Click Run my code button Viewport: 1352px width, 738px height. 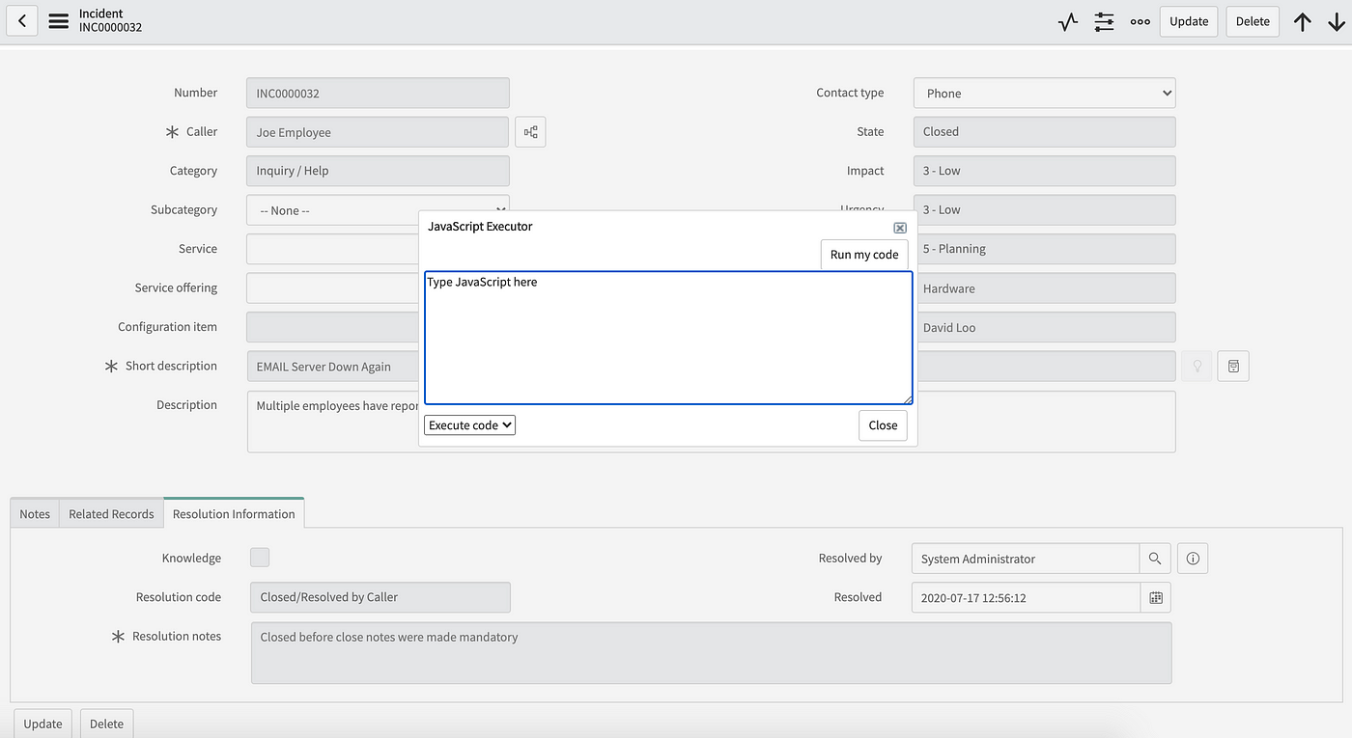pyautogui.click(x=864, y=255)
